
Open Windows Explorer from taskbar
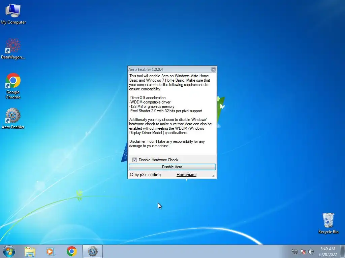pos(30,252)
